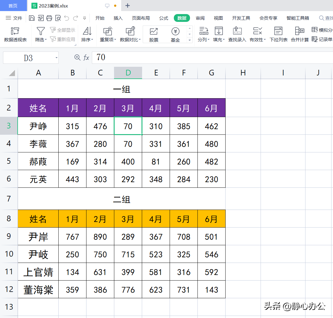Open the 重复项 dropdown
Image resolution: width=333 pixels, height=318 pixels.
point(108,34)
